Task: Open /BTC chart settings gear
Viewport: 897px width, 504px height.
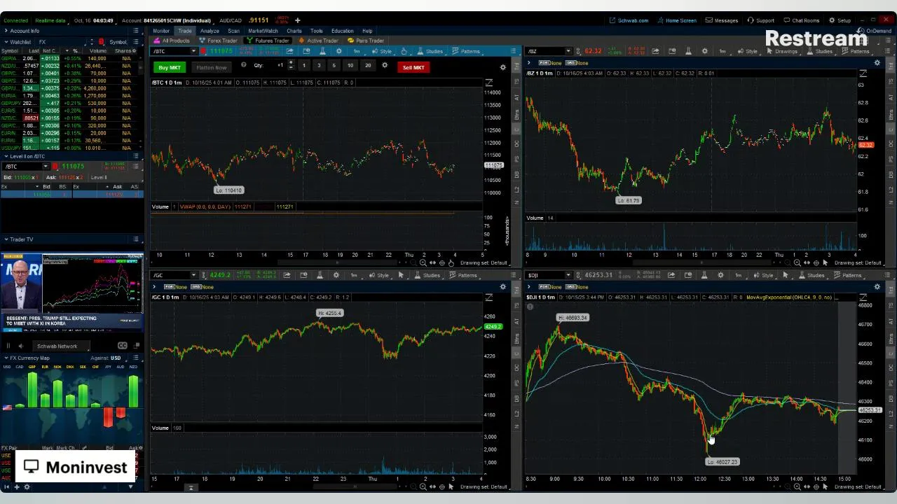Action: point(339,51)
